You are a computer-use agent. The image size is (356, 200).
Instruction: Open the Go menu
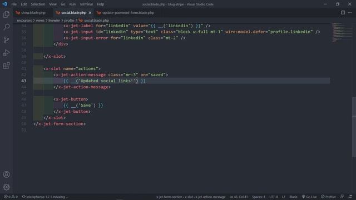tap(63, 4)
